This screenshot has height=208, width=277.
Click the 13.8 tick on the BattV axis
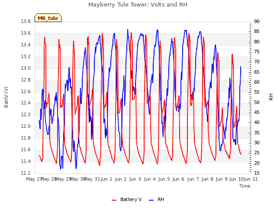(26, 22)
